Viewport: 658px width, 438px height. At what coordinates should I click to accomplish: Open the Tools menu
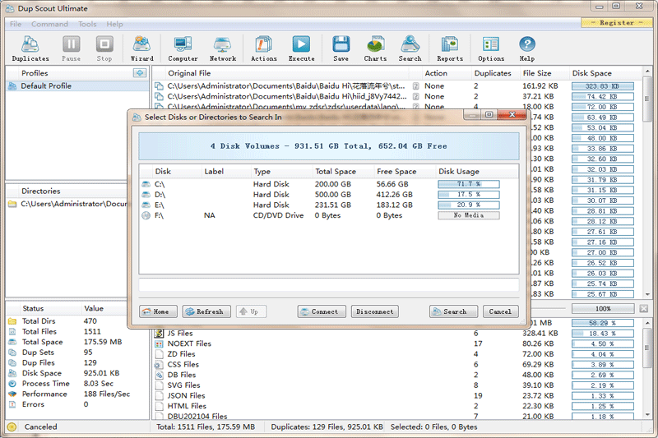click(87, 24)
